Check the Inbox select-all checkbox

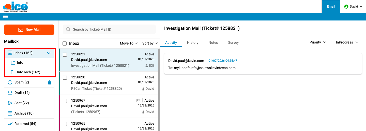[x=65, y=43]
